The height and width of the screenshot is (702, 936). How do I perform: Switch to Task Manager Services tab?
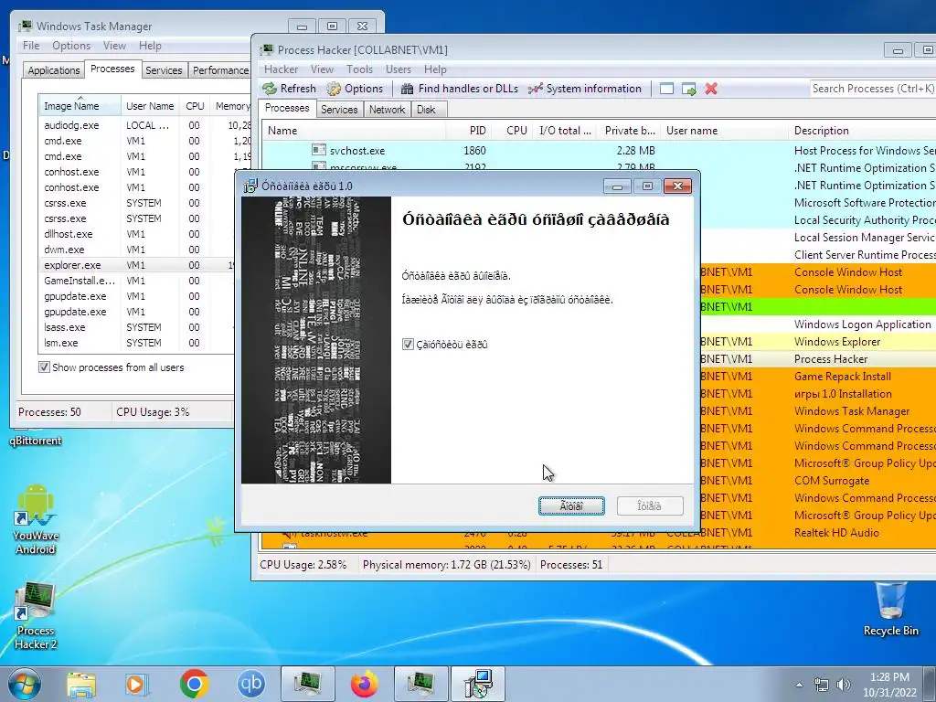(x=164, y=70)
